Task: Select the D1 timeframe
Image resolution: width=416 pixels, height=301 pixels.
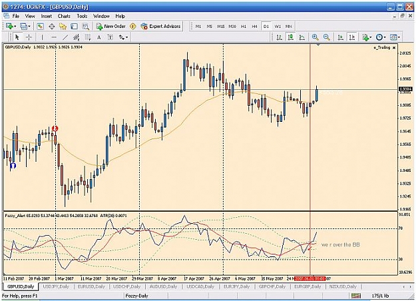Action: (x=266, y=26)
